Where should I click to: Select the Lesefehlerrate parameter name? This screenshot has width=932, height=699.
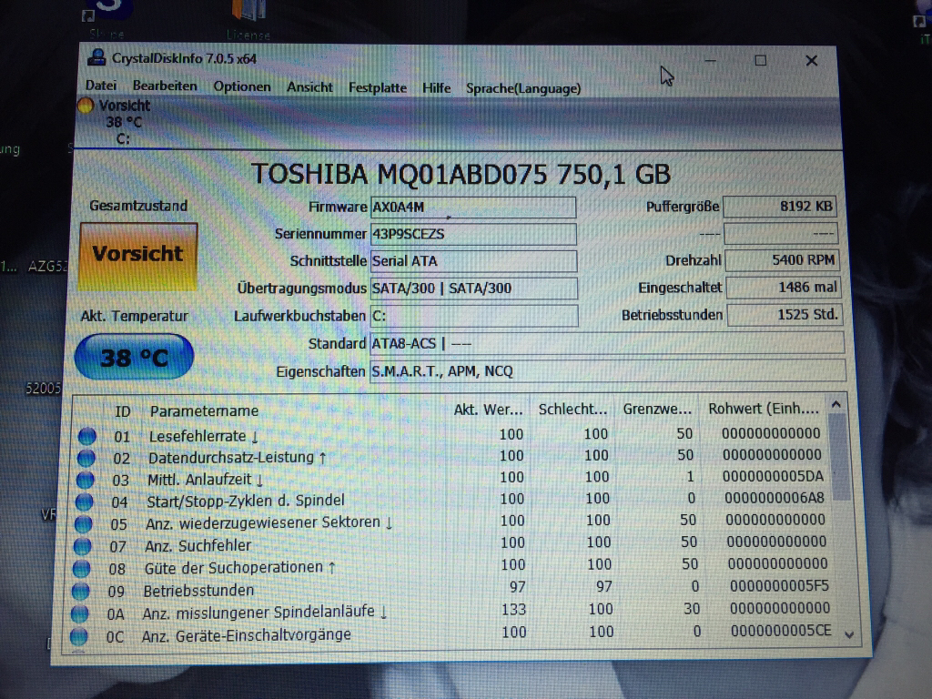point(203,436)
